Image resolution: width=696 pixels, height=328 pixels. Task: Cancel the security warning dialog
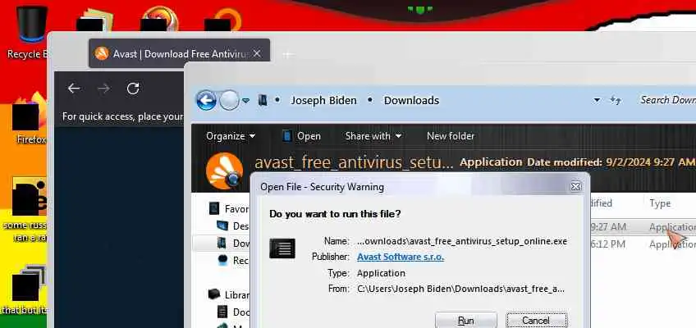536,320
